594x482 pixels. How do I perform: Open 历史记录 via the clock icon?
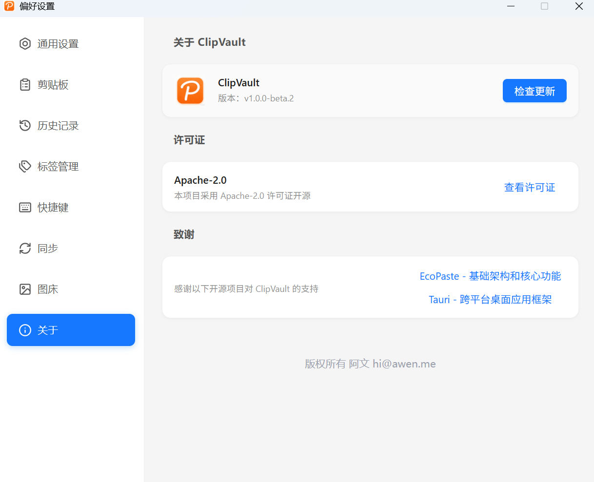pyautogui.click(x=25, y=125)
